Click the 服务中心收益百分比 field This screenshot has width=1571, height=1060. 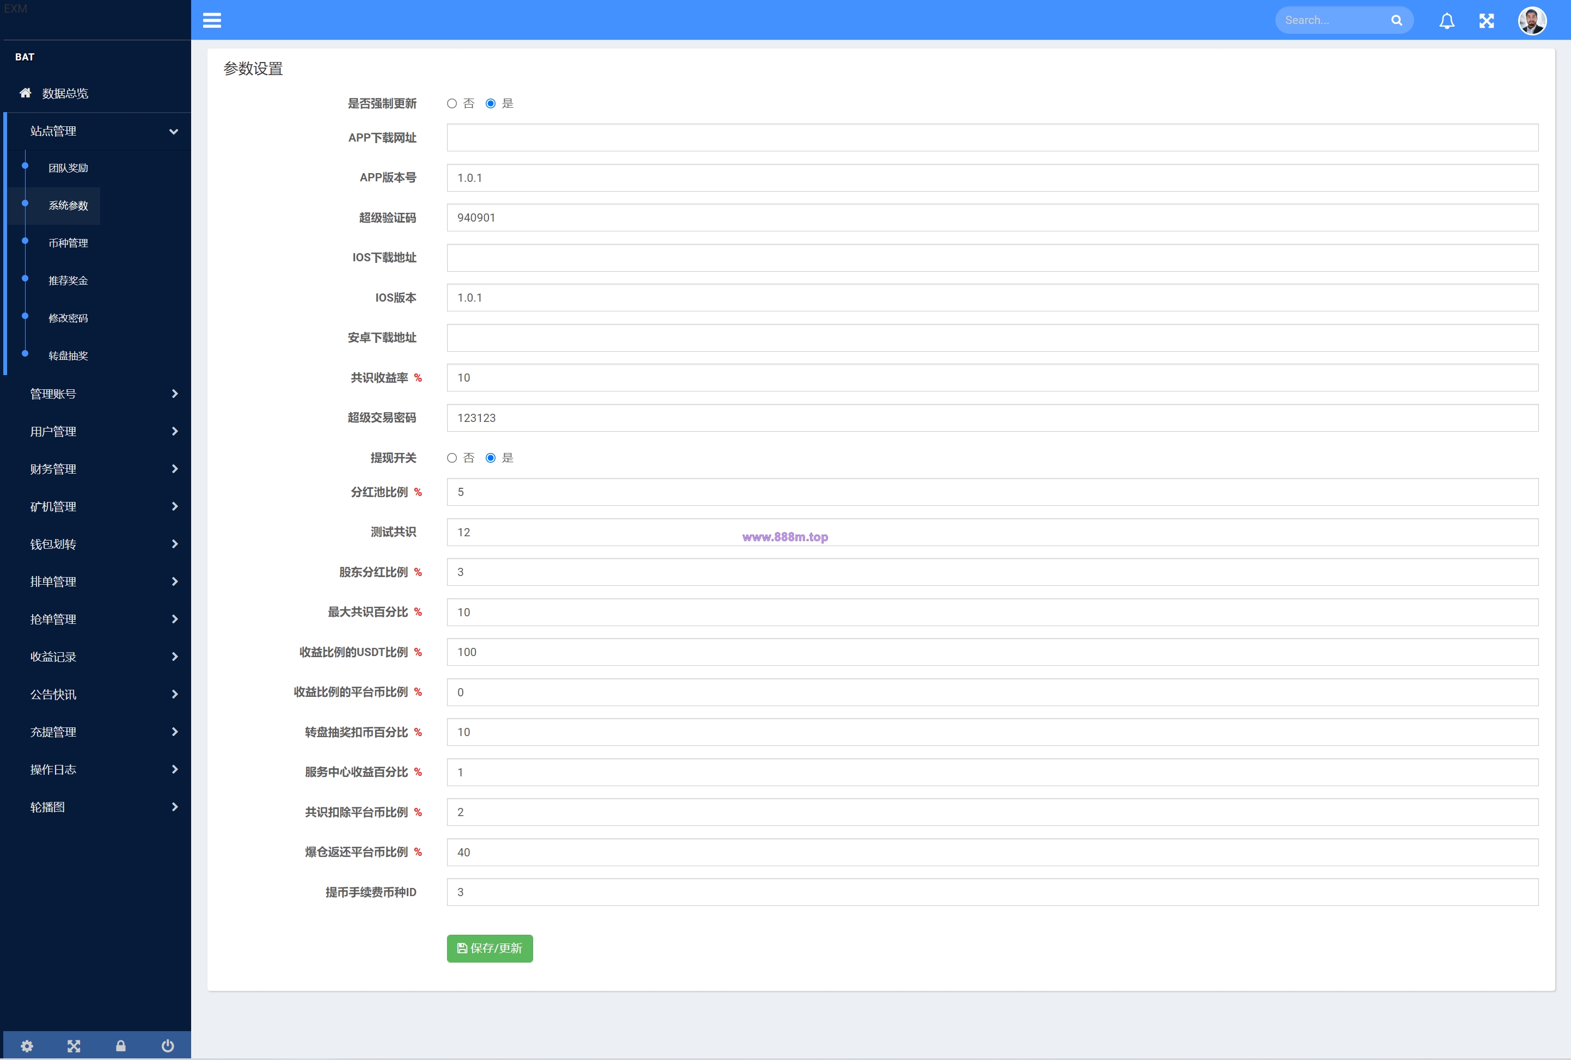992,772
